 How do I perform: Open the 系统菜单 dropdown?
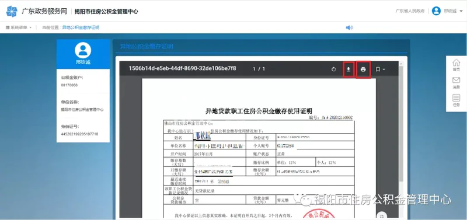coord(19,27)
